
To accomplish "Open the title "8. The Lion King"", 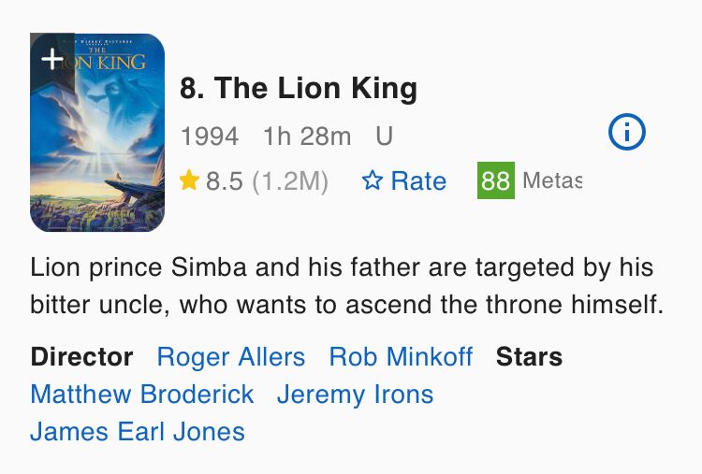I will point(299,89).
